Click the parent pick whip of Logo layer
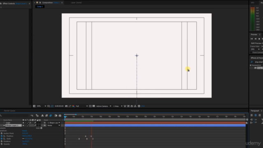 [x=45, y=123]
